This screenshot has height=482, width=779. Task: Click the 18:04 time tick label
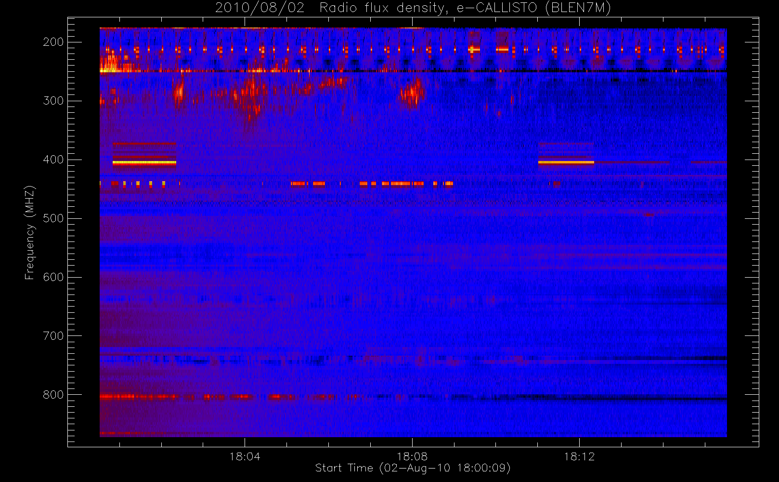[x=245, y=456]
